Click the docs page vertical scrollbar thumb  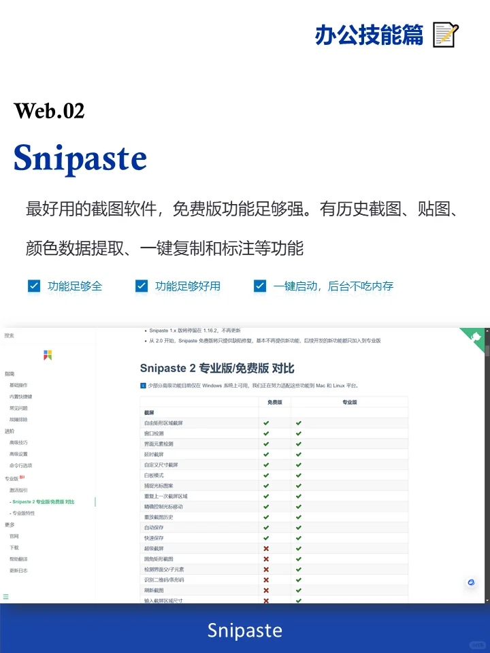click(x=487, y=350)
